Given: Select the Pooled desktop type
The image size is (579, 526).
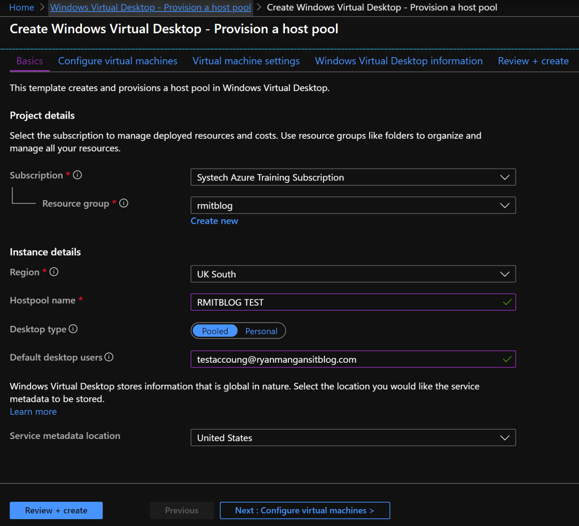Looking at the screenshot, I should click(215, 331).
